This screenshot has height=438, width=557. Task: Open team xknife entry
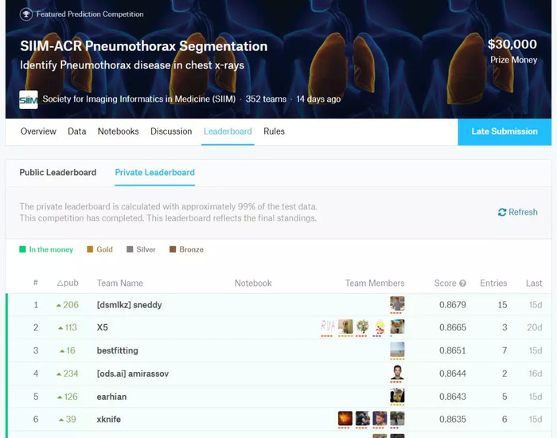[109, 420]
